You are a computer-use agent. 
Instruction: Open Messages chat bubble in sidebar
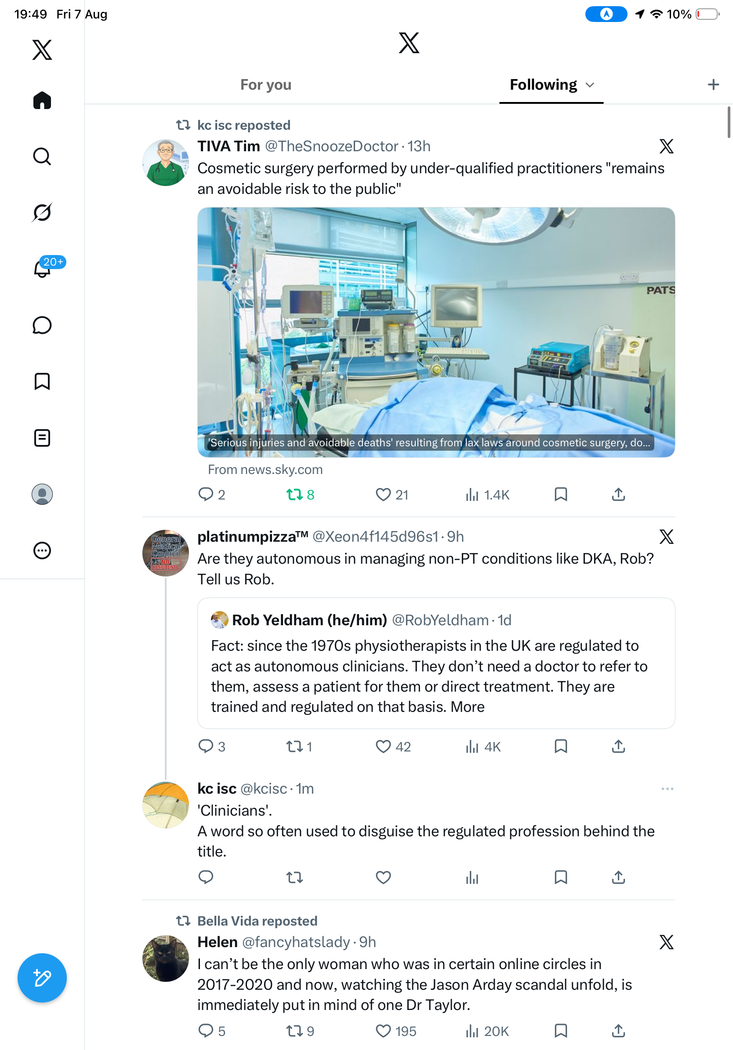pos(42,325)
